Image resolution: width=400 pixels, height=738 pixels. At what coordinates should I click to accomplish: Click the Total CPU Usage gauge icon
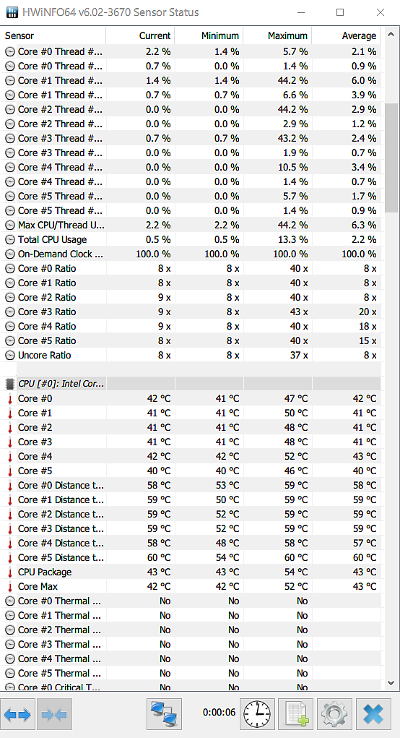click(x=10, y=239)
